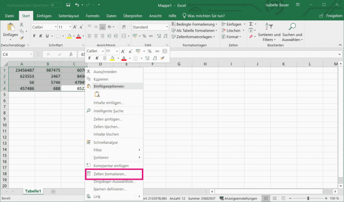The width and height of the screenshot is (344, 202).
Task: Click the format painter brush in mini toolbar
Action: (x=162, y=58)
